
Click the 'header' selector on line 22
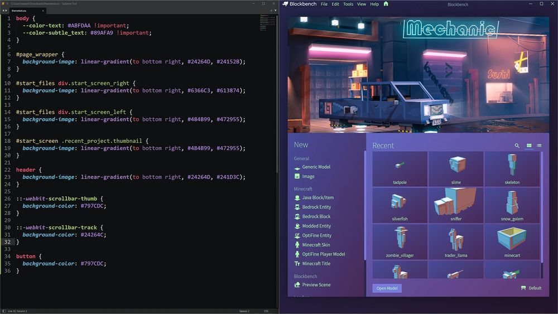26,170
